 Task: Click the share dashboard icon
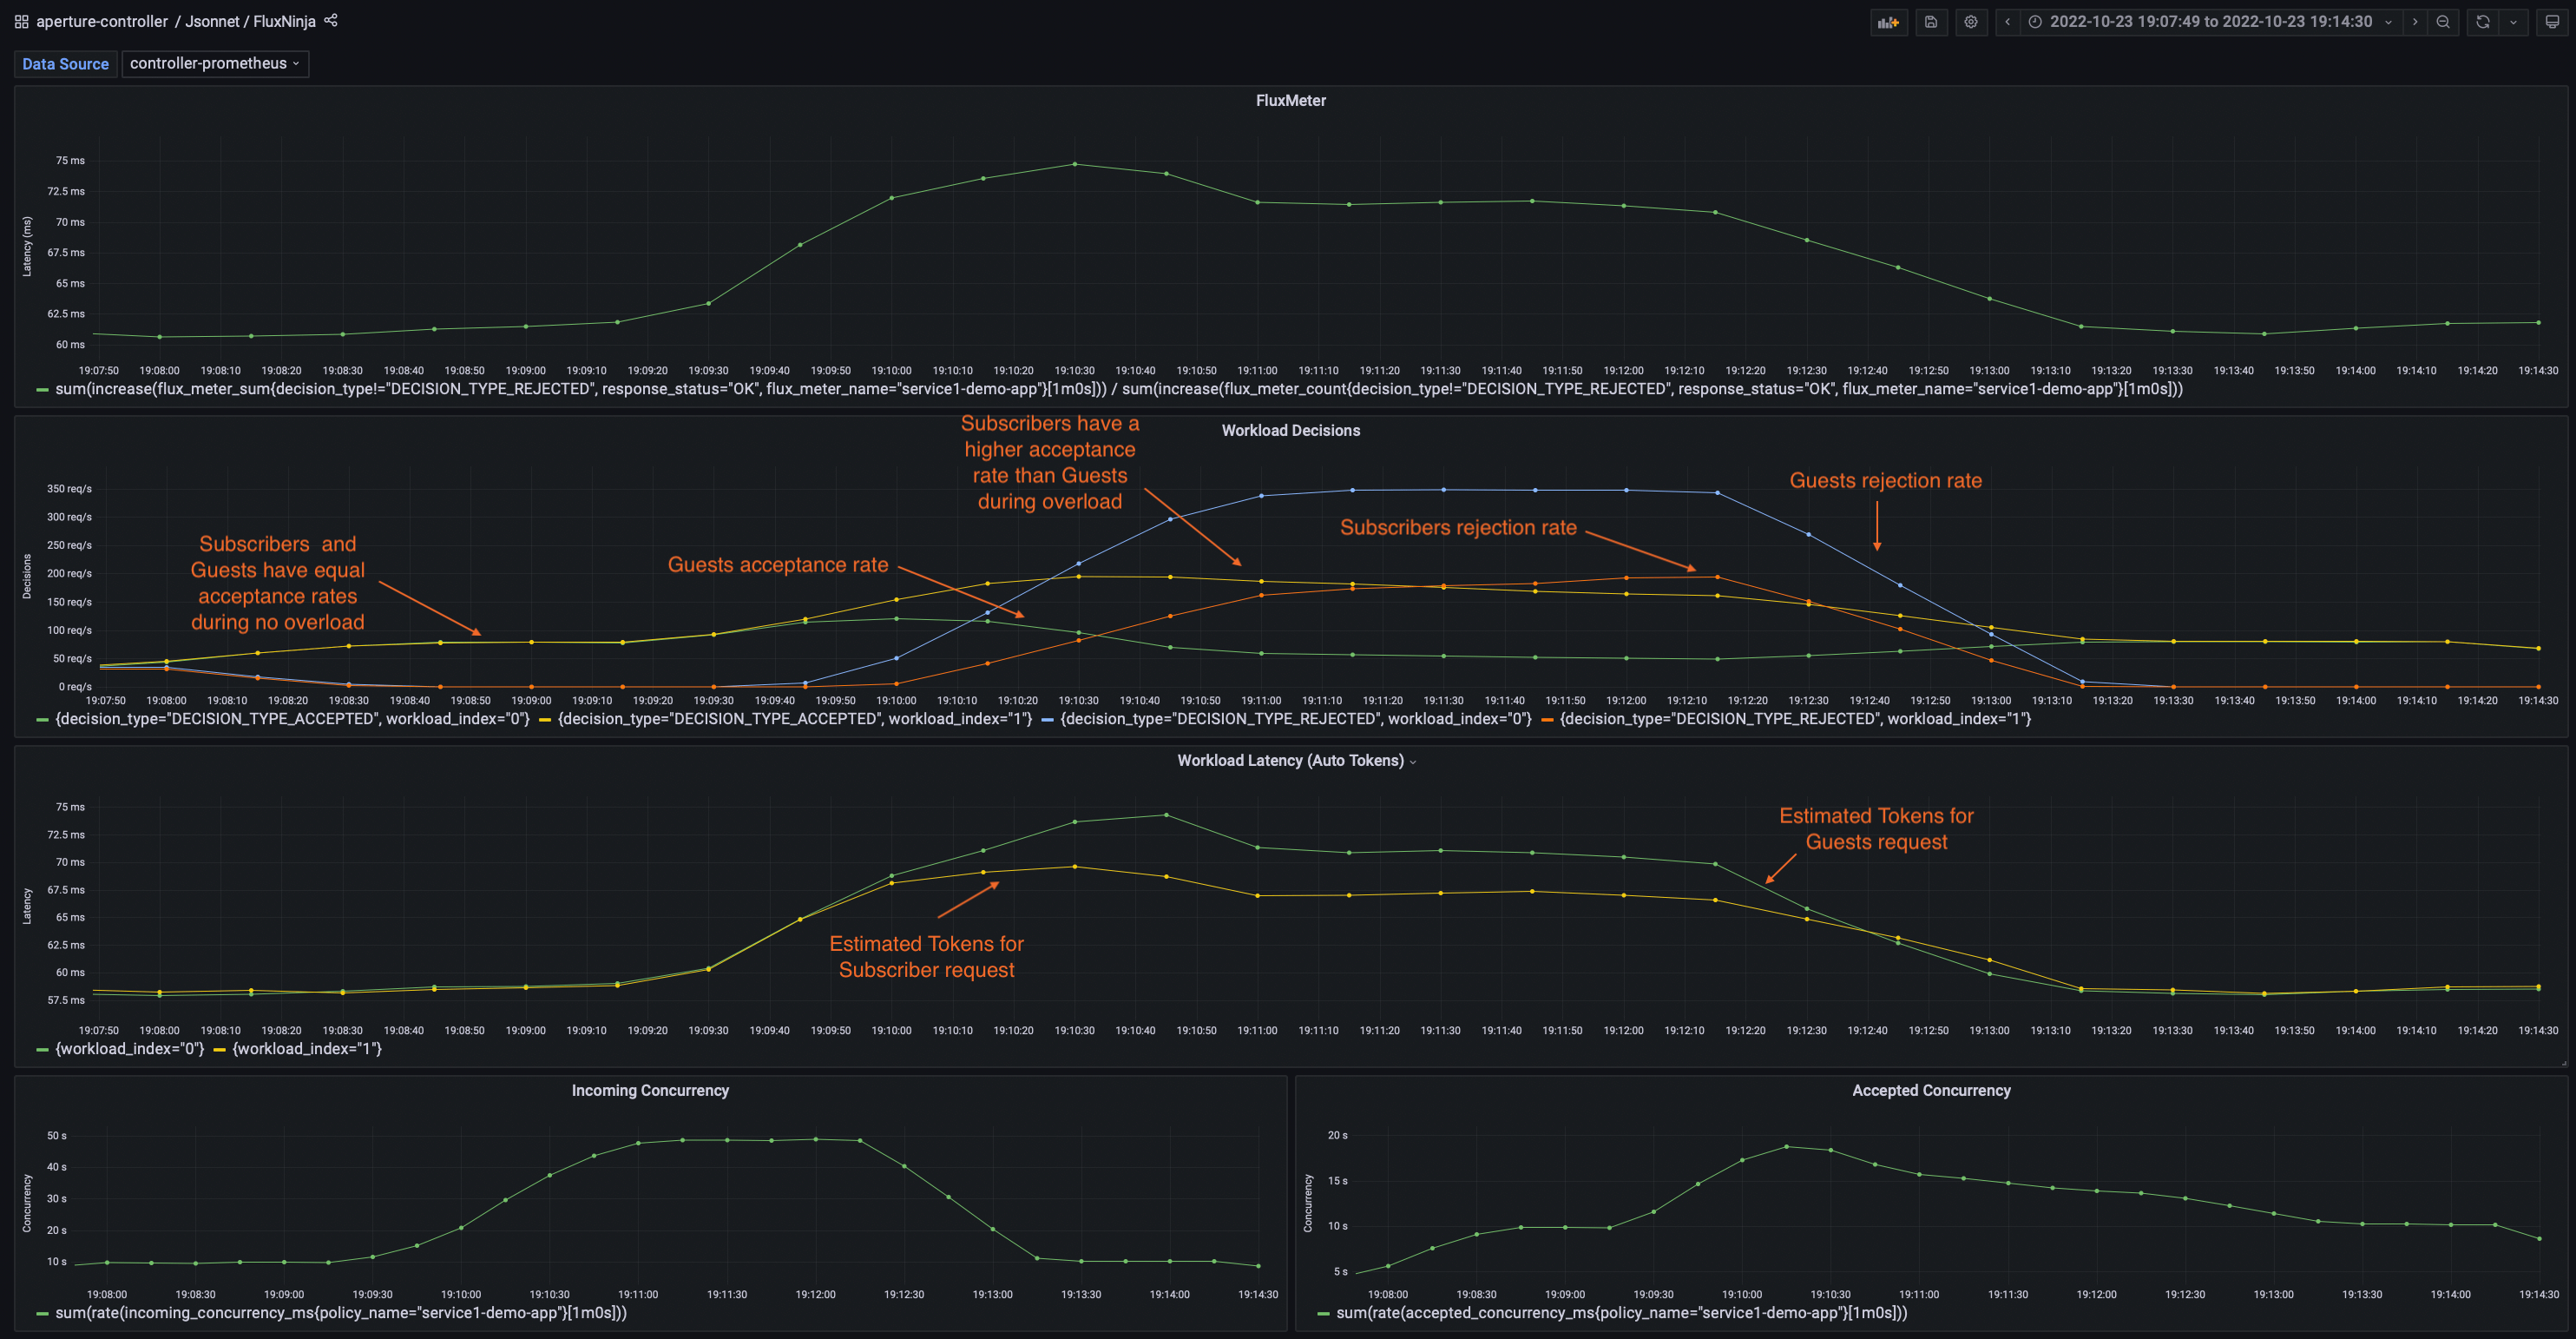click(x=331, y=20)
